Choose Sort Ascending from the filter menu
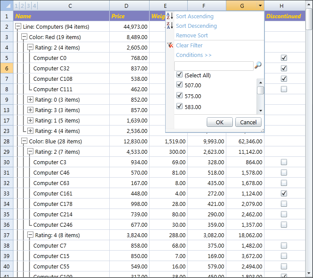Viewport: 313px width, 278px height. pyautogui.click(x=195, y=16)
